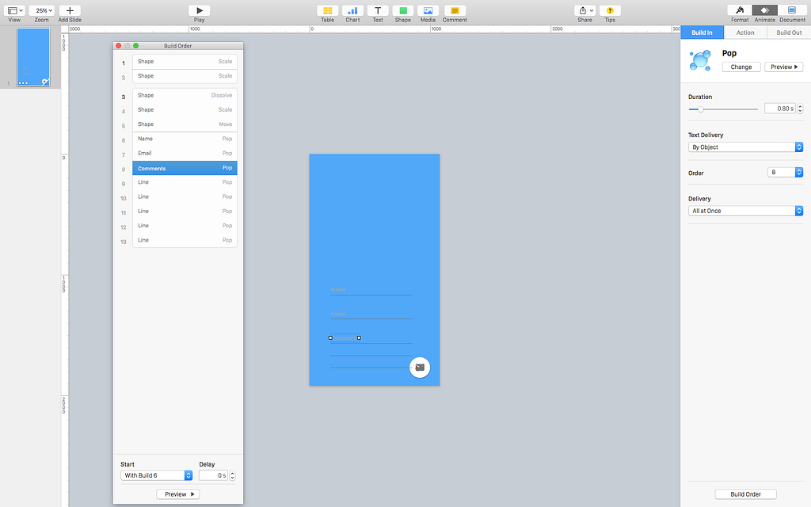Select build 12 Line Pop row
The width and height of the screenshot is (811, 507).
[x=185, y=226]
